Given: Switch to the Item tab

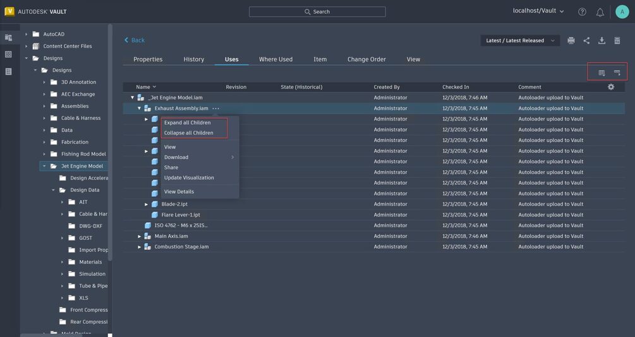Looking at the screenshot, I should (320, 59).
